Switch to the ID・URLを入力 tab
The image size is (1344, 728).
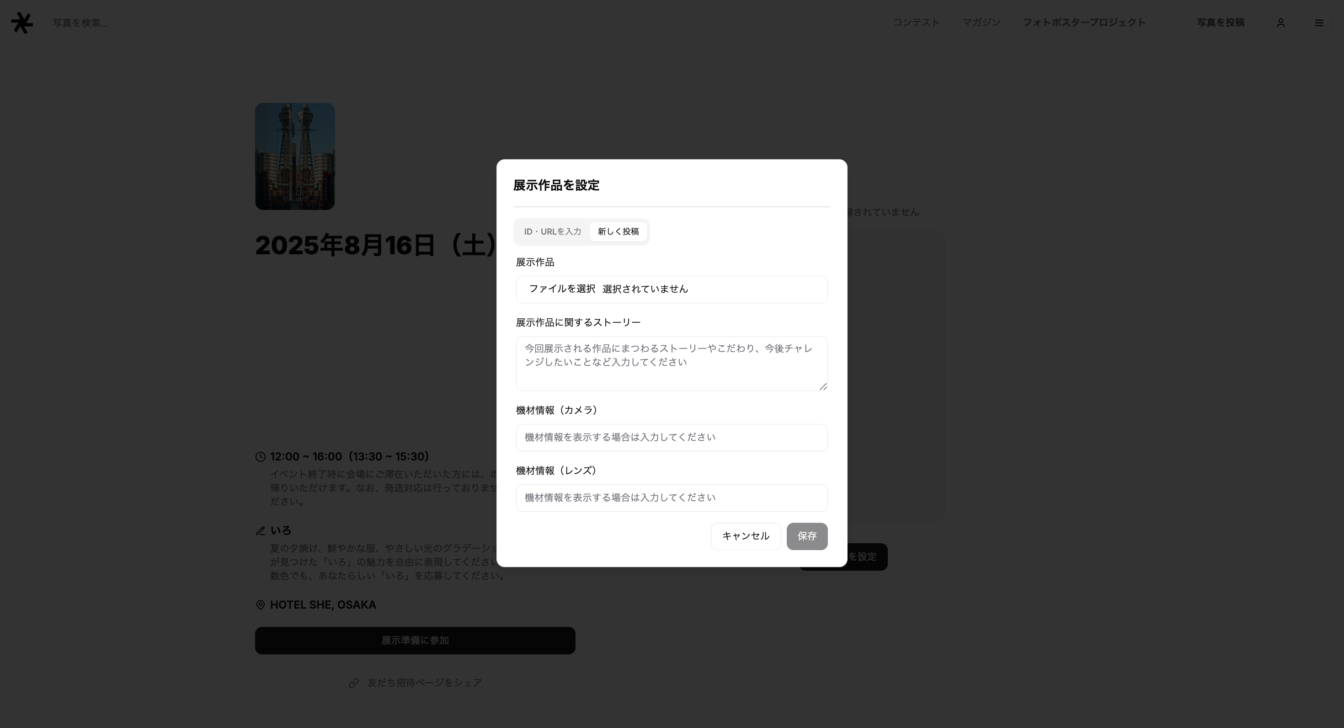553,232
